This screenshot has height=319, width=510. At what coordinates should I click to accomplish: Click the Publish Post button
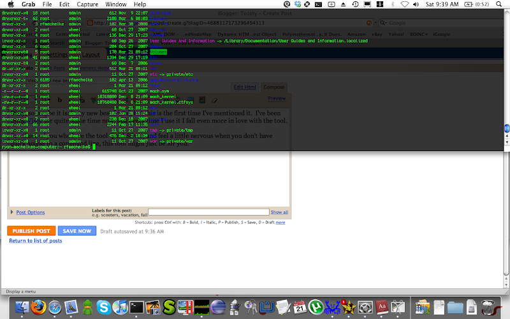click(31, 231)
